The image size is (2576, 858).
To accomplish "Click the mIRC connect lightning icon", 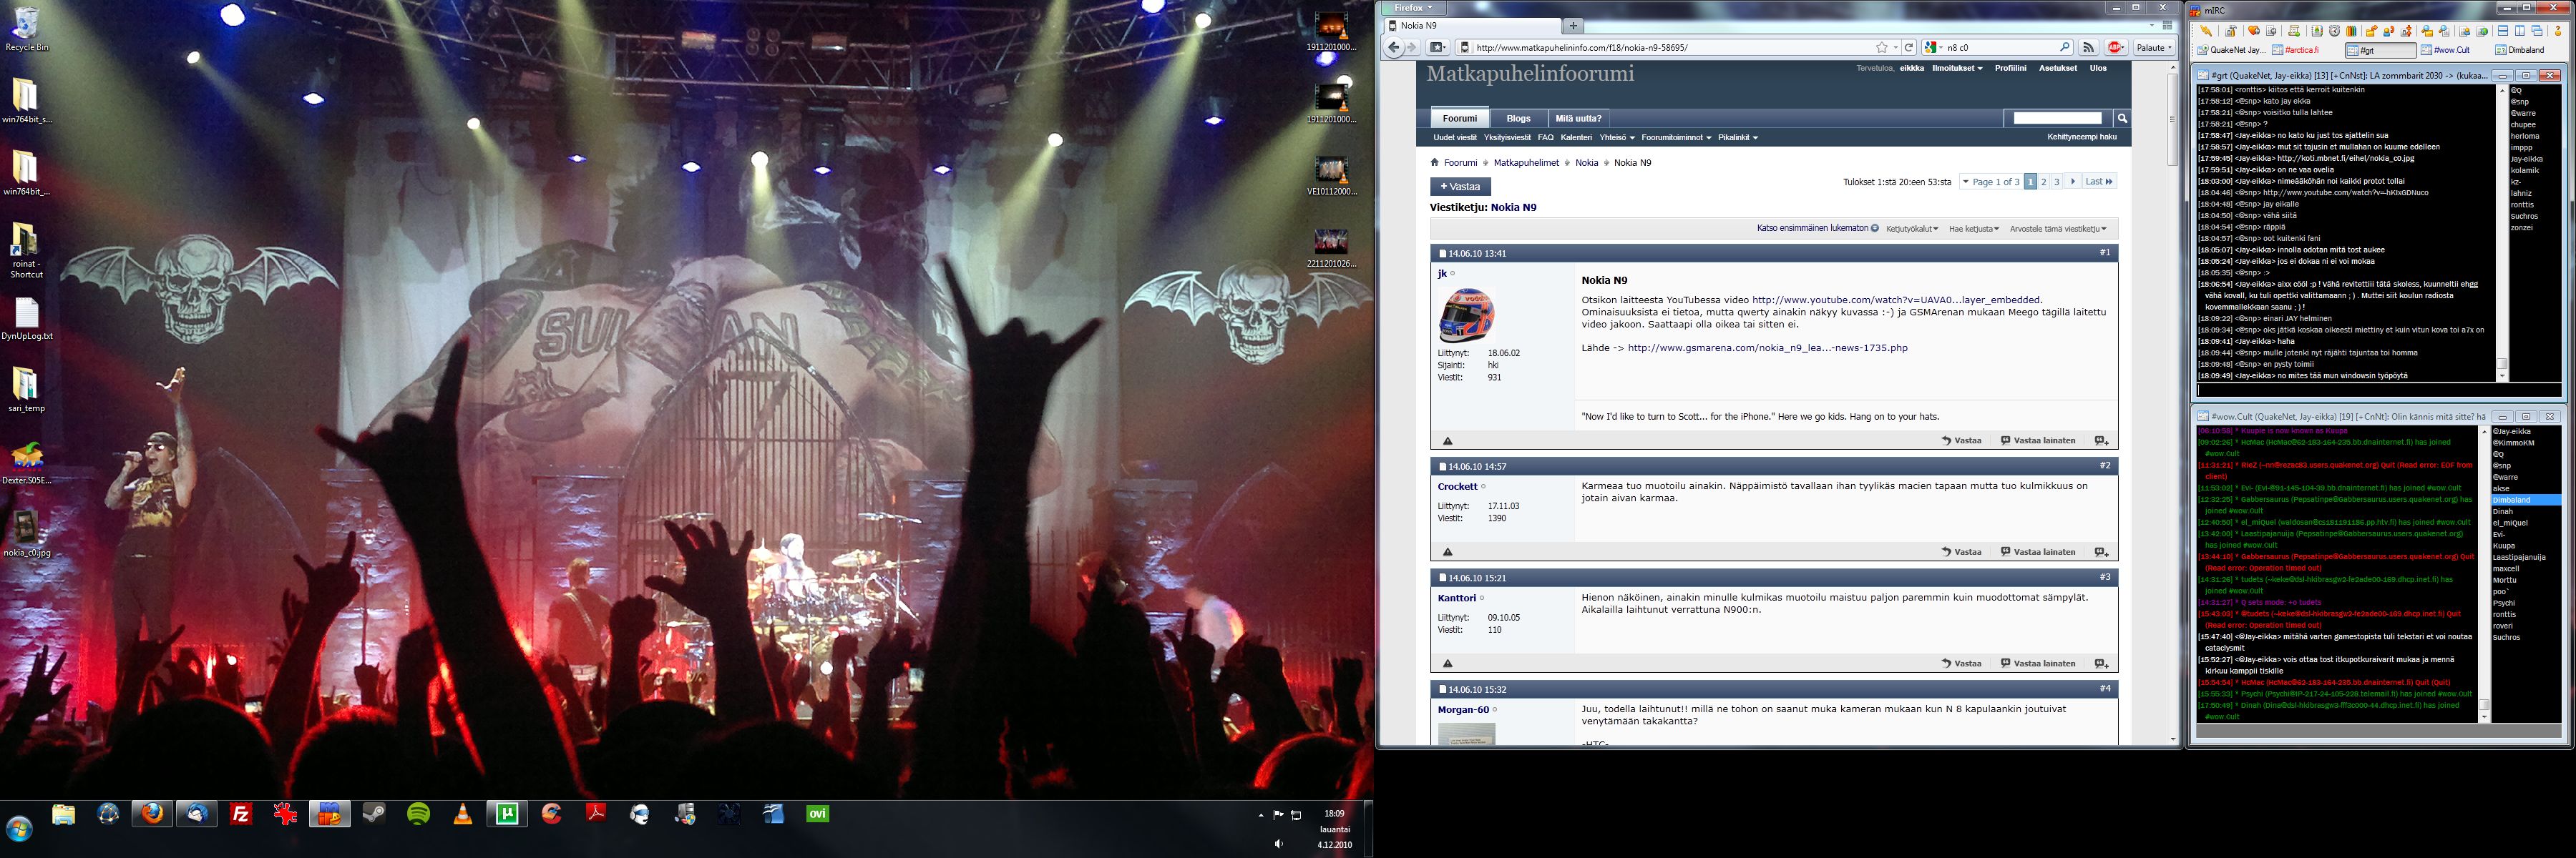I will point(2205,31).
